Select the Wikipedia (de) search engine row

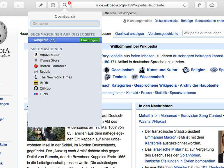point(65,40)
